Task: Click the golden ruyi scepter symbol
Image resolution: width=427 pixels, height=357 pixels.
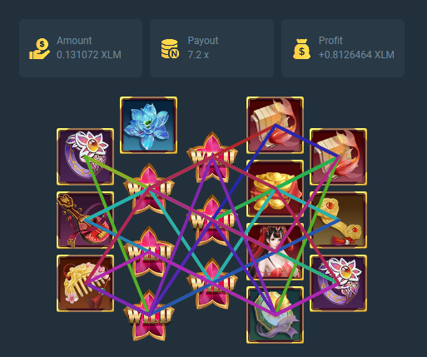Action: 338,220
